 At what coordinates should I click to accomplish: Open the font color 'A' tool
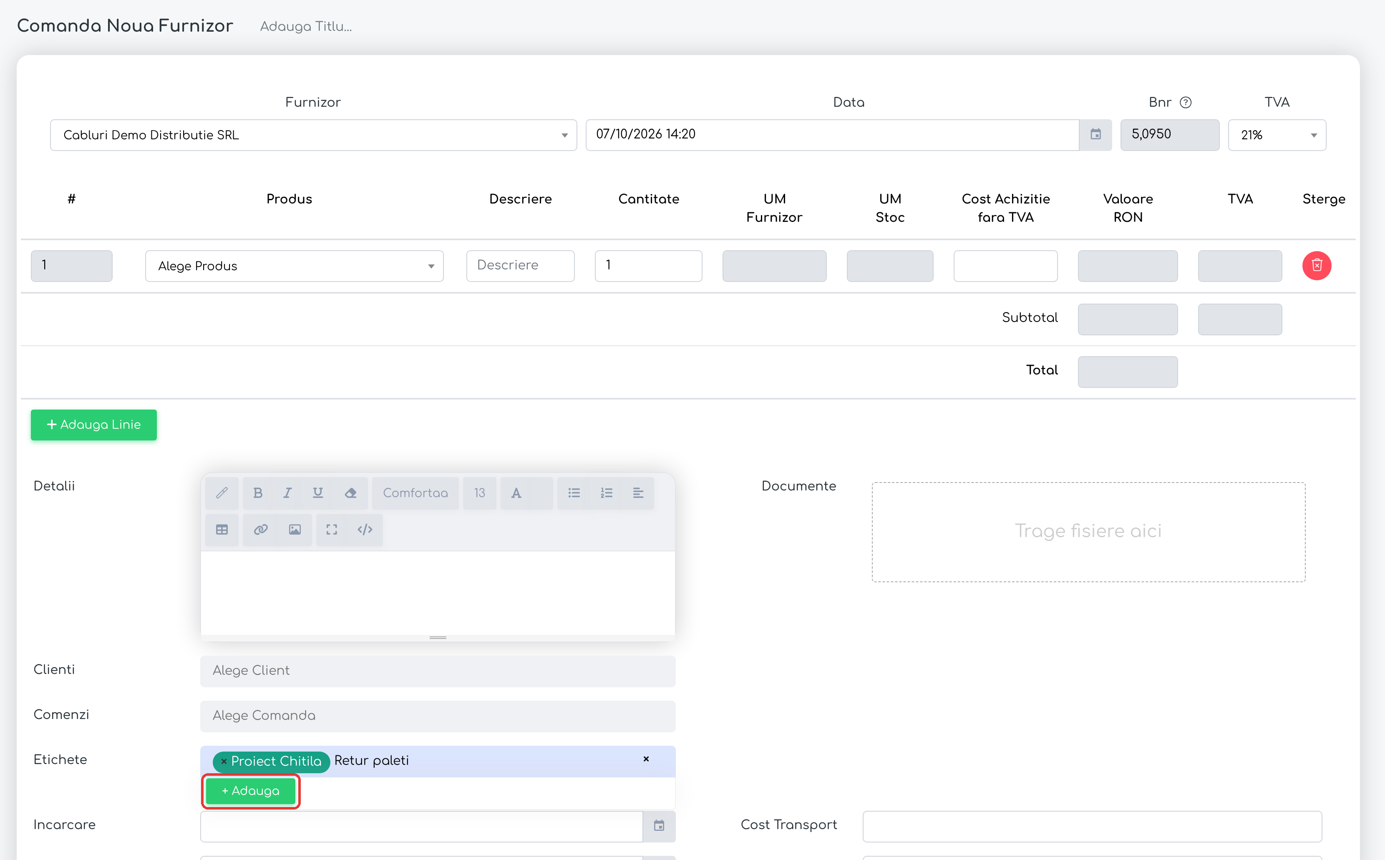pyautogui.click(x=516, y=493)
